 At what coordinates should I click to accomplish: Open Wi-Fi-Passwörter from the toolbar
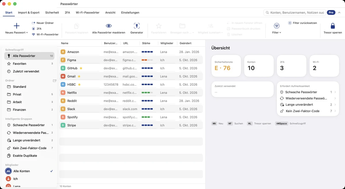click(x=45, y=34)
